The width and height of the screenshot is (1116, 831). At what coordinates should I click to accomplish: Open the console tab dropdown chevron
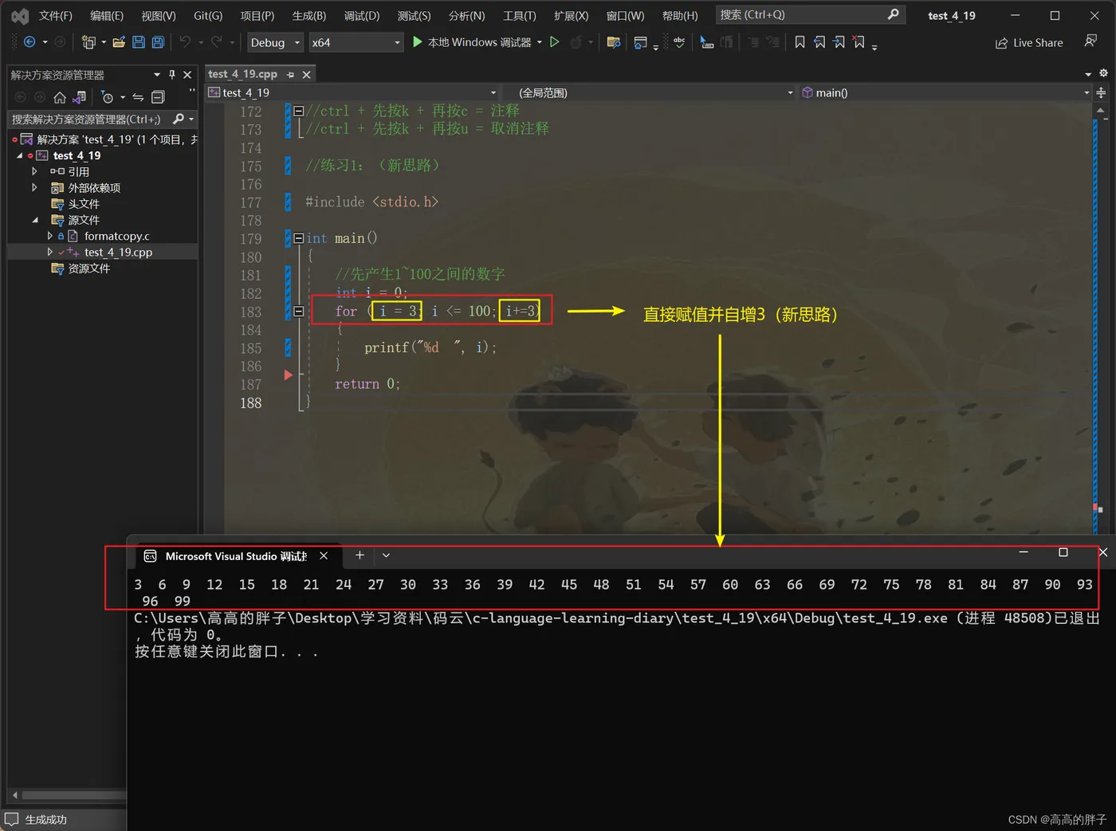(386, 555)
